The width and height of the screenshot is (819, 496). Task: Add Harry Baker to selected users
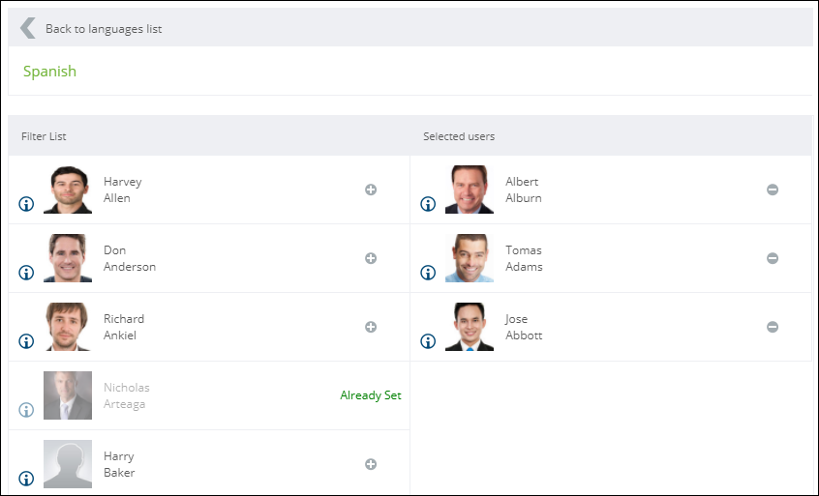(371, 464)
